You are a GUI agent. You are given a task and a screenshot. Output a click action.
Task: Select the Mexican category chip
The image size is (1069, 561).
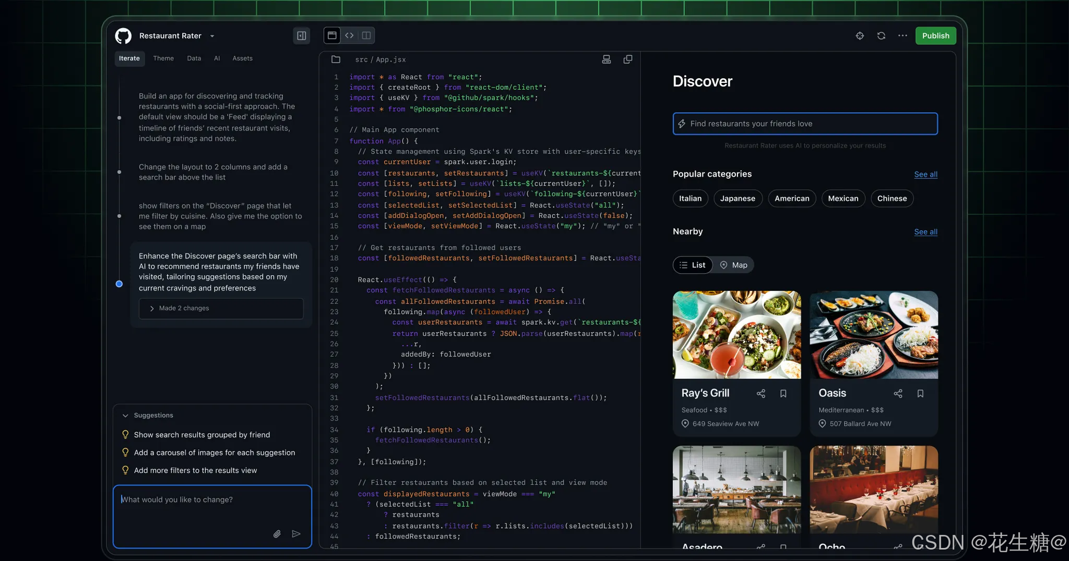click(x=843, y=198)
